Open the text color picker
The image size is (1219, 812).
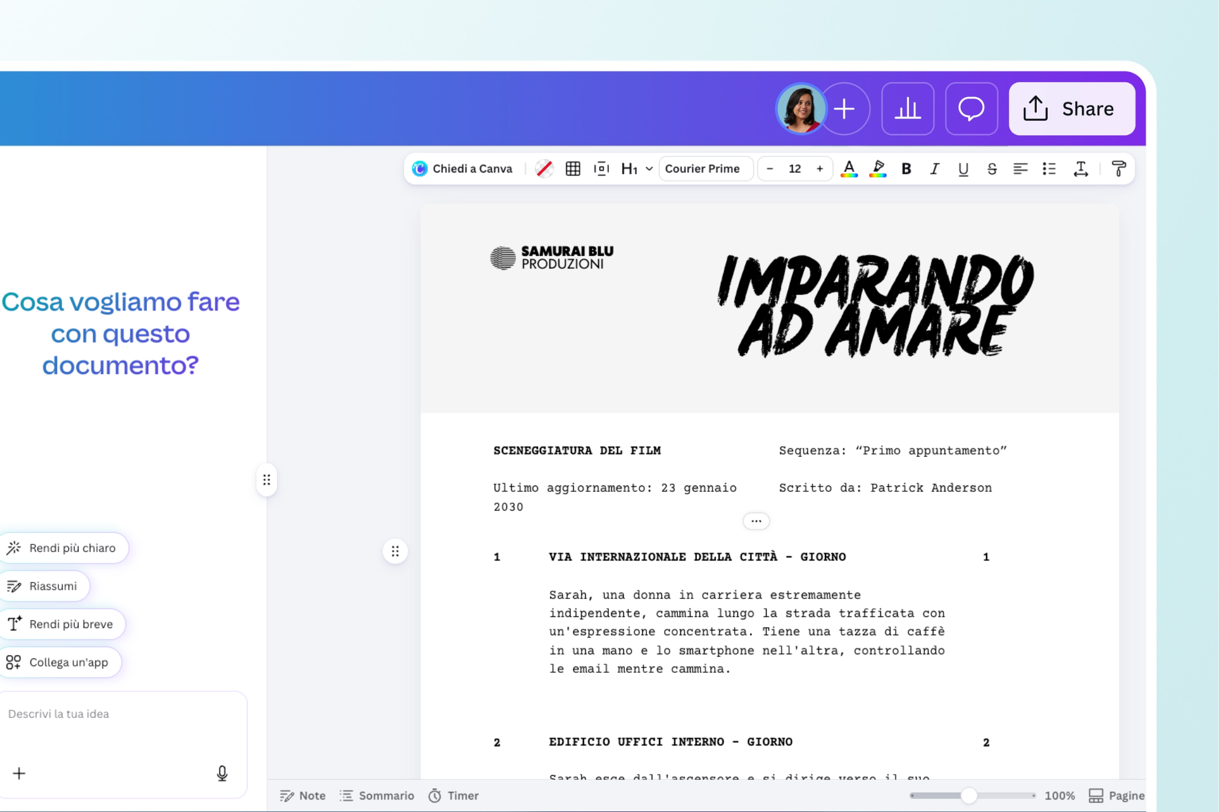pos(849,169)
